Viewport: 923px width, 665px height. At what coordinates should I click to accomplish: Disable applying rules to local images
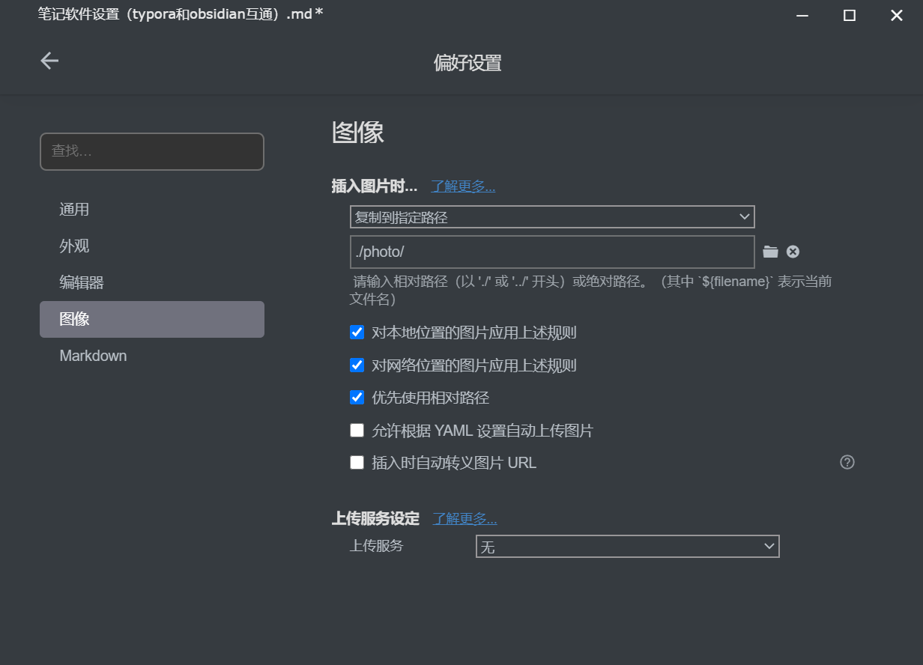point(357,332)
